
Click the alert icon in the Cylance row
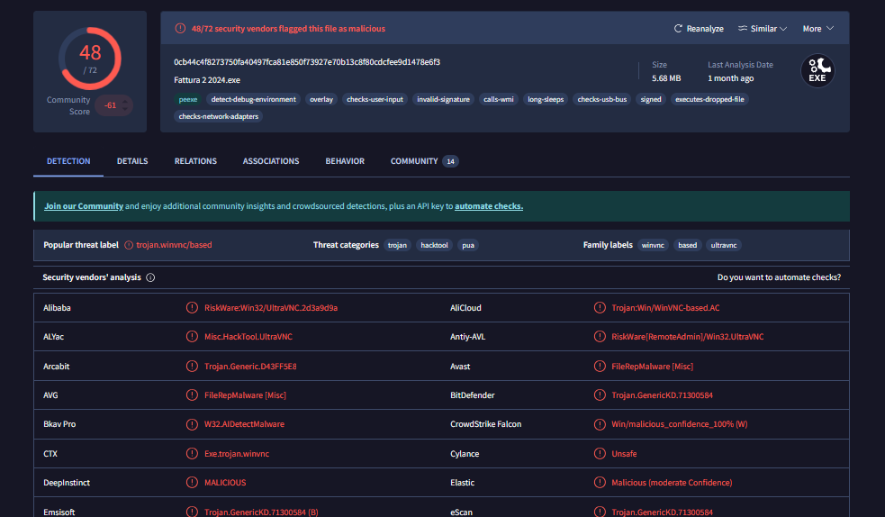tap(600, 453)
